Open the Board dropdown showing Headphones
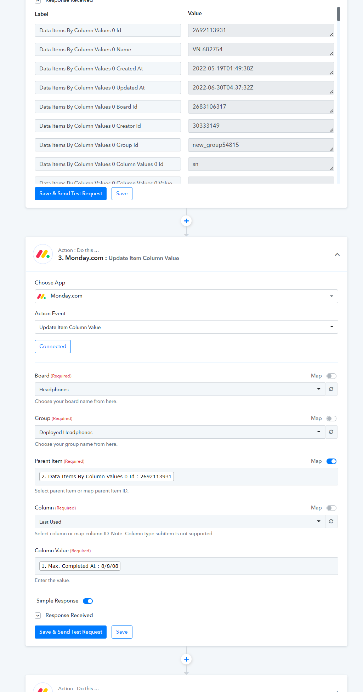363x692 pixels. (180, 389)
